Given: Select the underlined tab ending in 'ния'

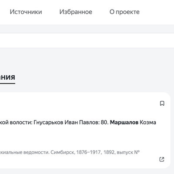Looking at the screenshot, I should pyautogui.click(x=7, y=77).
